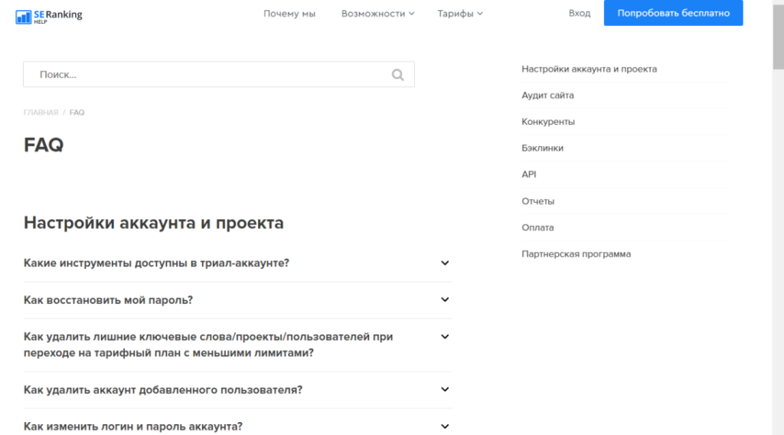The width and height of the screenshot is (784, 435).
Task: Jump to Настройки аккаунта и проекта section
Action: (589, 69)
